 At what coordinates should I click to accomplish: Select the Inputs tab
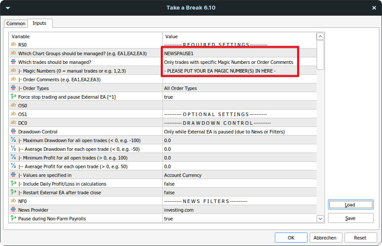click(x=40, y=23)
